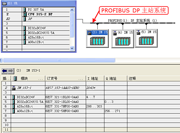This screenshot has width=180, height=133.
Task: Click order number 6ES7 321-1BL00-0AA0
Action: [62, 97]
